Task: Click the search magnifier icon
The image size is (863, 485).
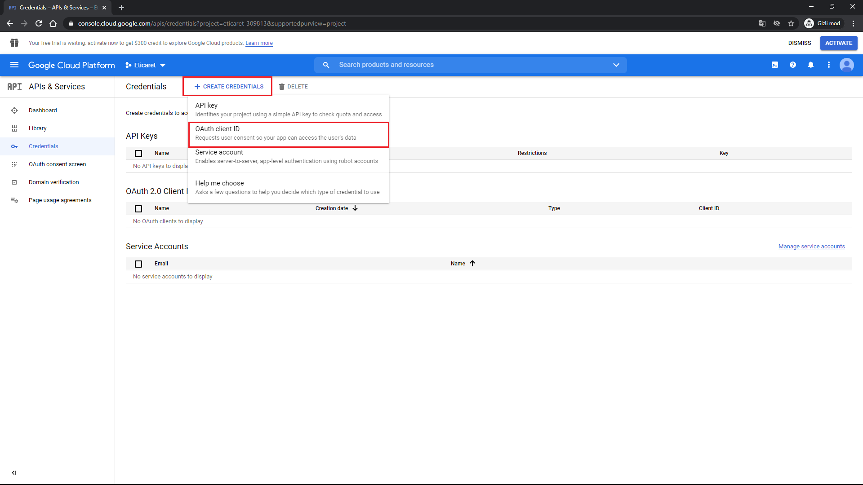Action: pyautogui.click(x=326, y=65)
